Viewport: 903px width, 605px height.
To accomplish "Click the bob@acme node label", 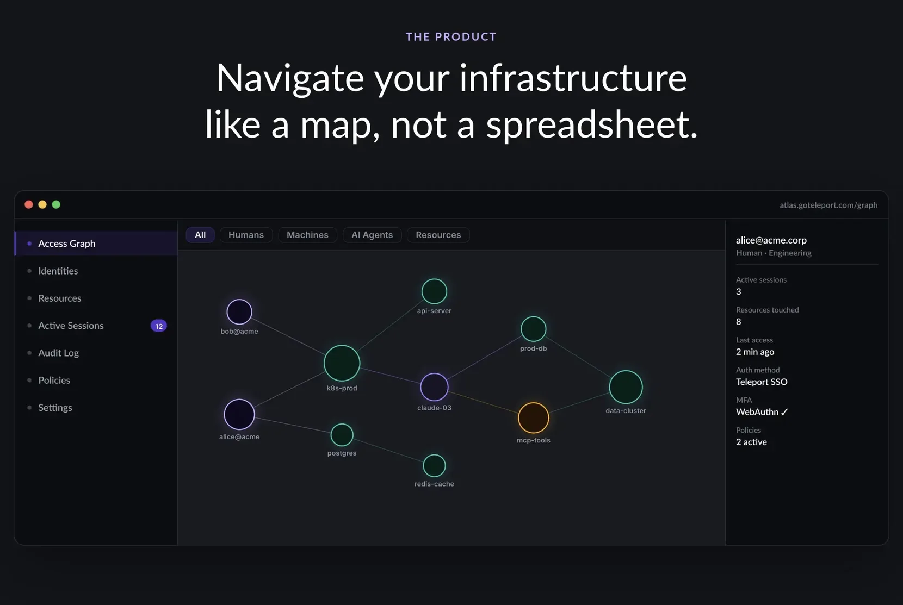I will click(x=239, y=331).
